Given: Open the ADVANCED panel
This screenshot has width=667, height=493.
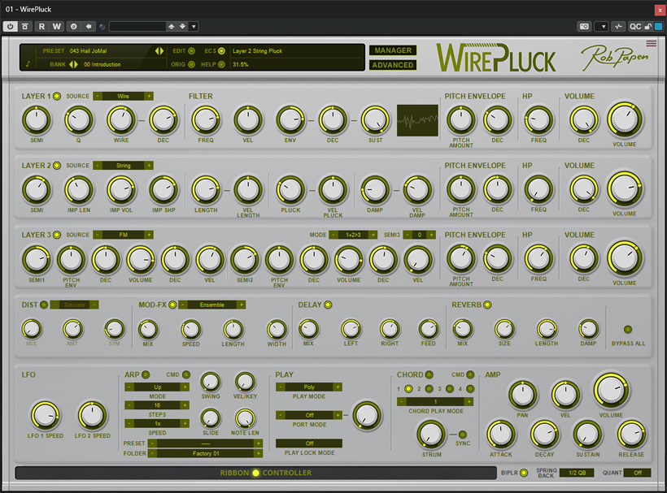Looking at the screenshot, I should pyautogui.click(x=393, y=65).
